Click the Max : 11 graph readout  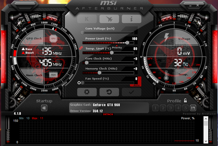coord(38,118)
